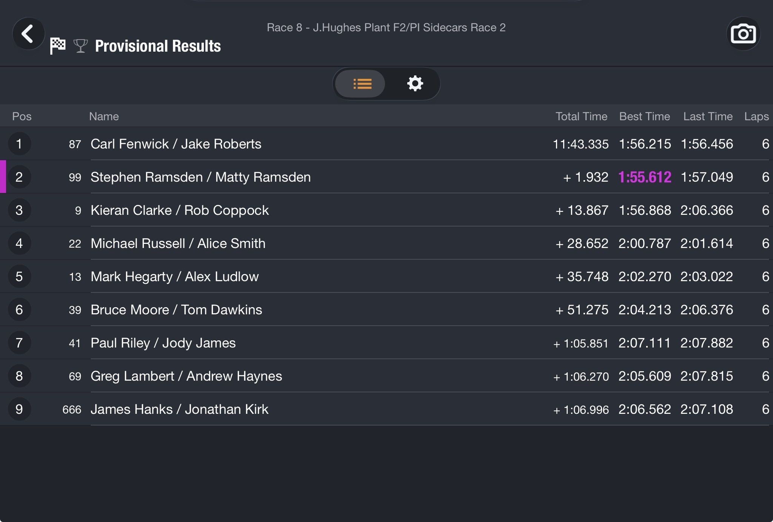Click the purple fastest lap 1:55.612
773x522 pixels.
pos(645,177)
